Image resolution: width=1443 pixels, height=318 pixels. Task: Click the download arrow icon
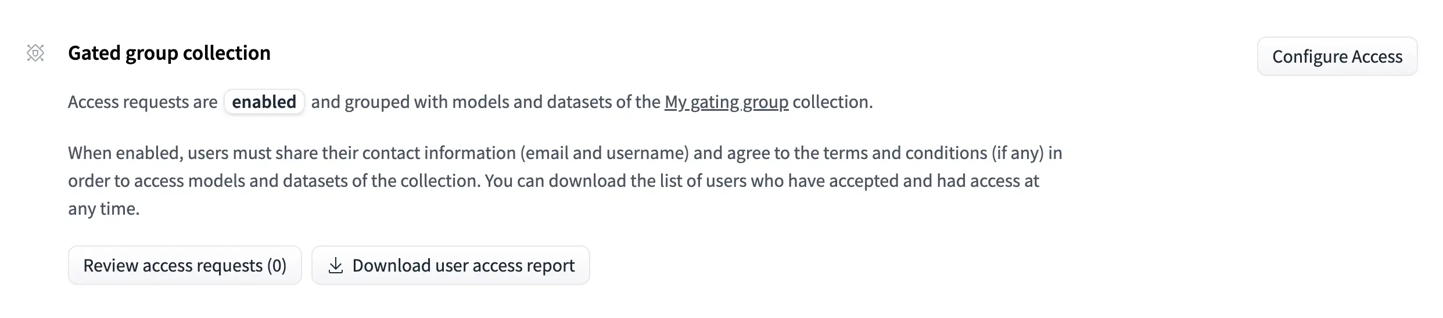pos(335,266)
